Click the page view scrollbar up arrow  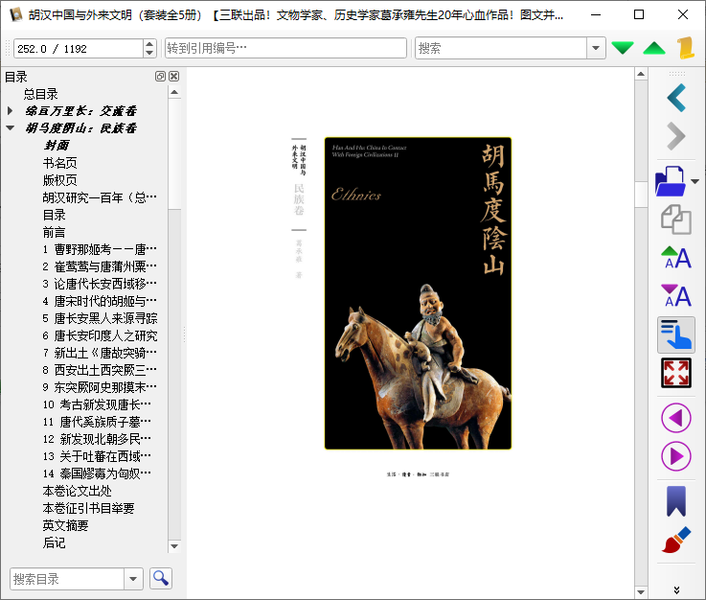(641, 74)
